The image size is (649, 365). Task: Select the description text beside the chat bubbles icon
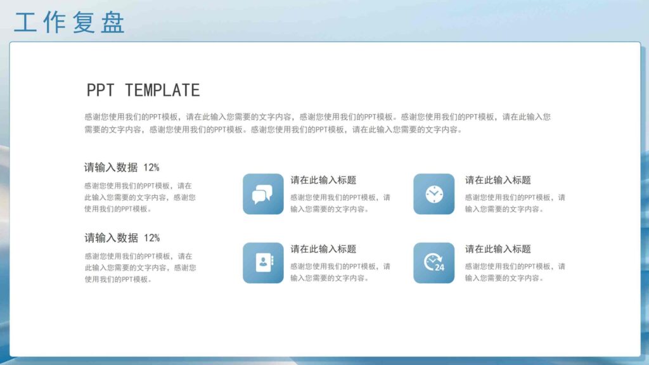click(340, 203)
